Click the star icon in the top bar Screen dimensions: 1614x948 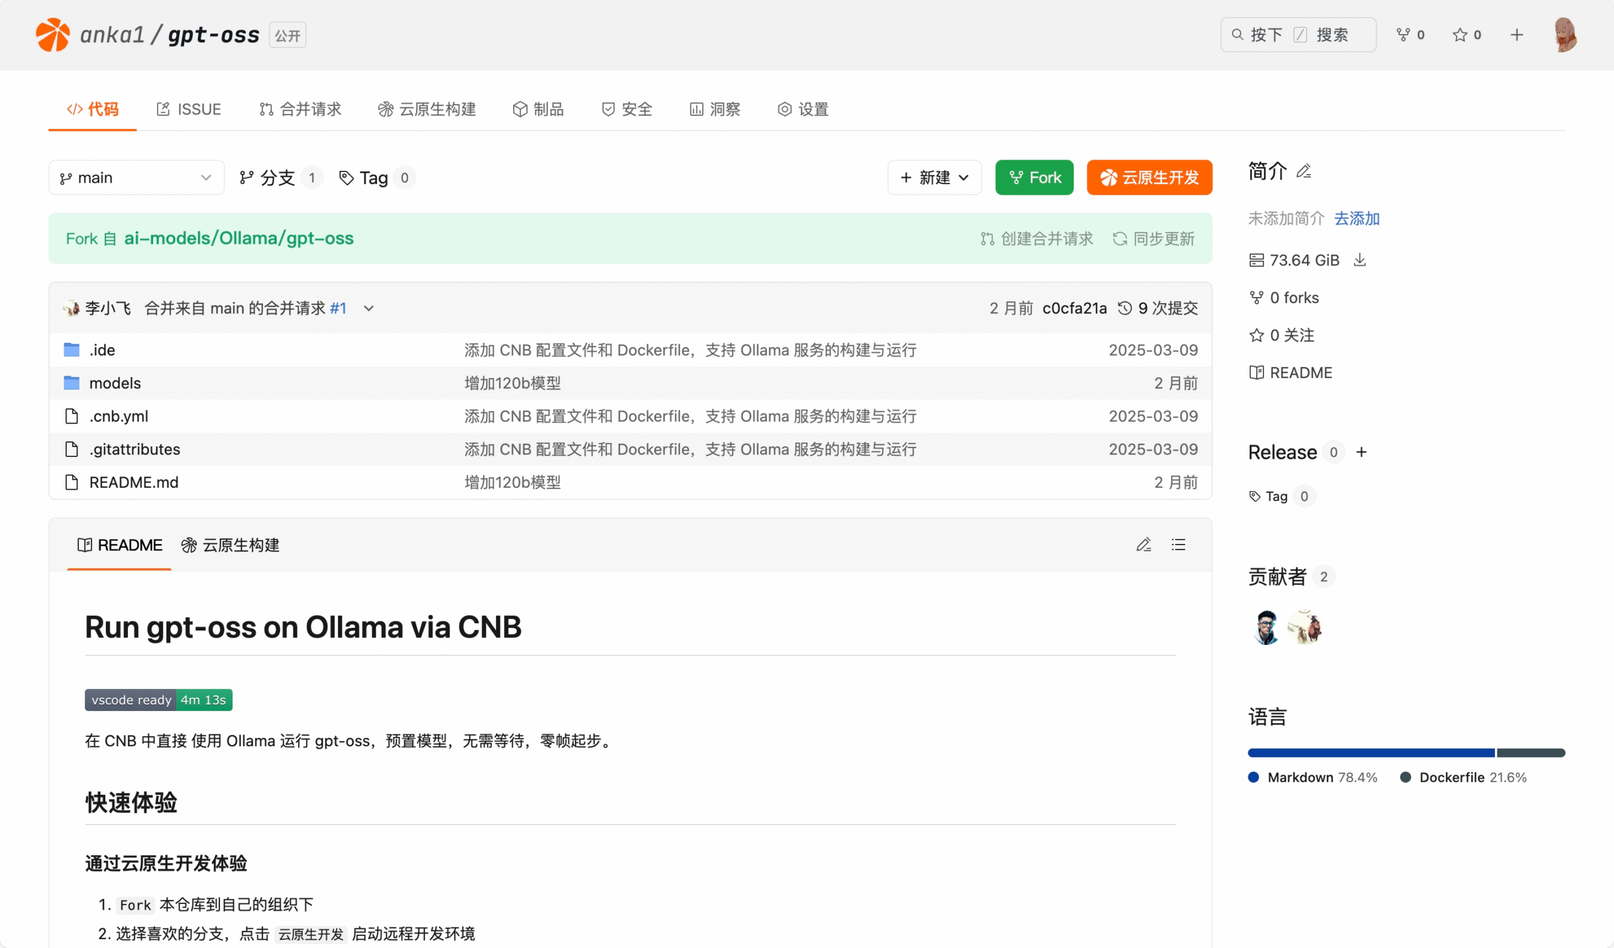(x=1460, y=35)
